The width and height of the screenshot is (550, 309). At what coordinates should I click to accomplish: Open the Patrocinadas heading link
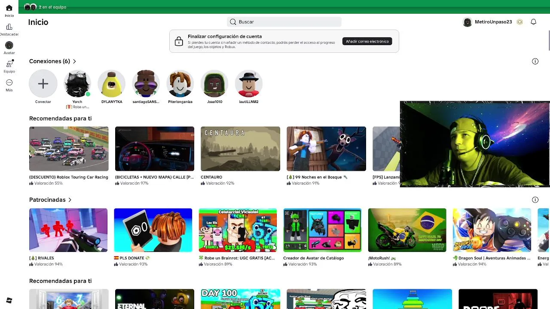click(47, 200)
